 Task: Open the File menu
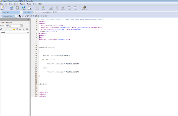(2, 4)
